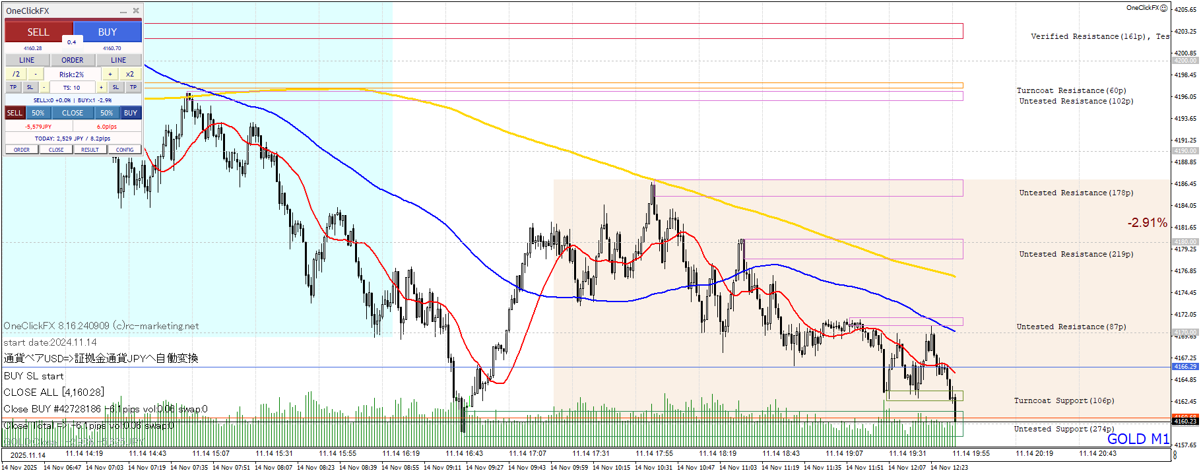Open the CONFIG tab in OneClickFX panel
This screenshot has height=475, width=1201.
click(125, 150)
